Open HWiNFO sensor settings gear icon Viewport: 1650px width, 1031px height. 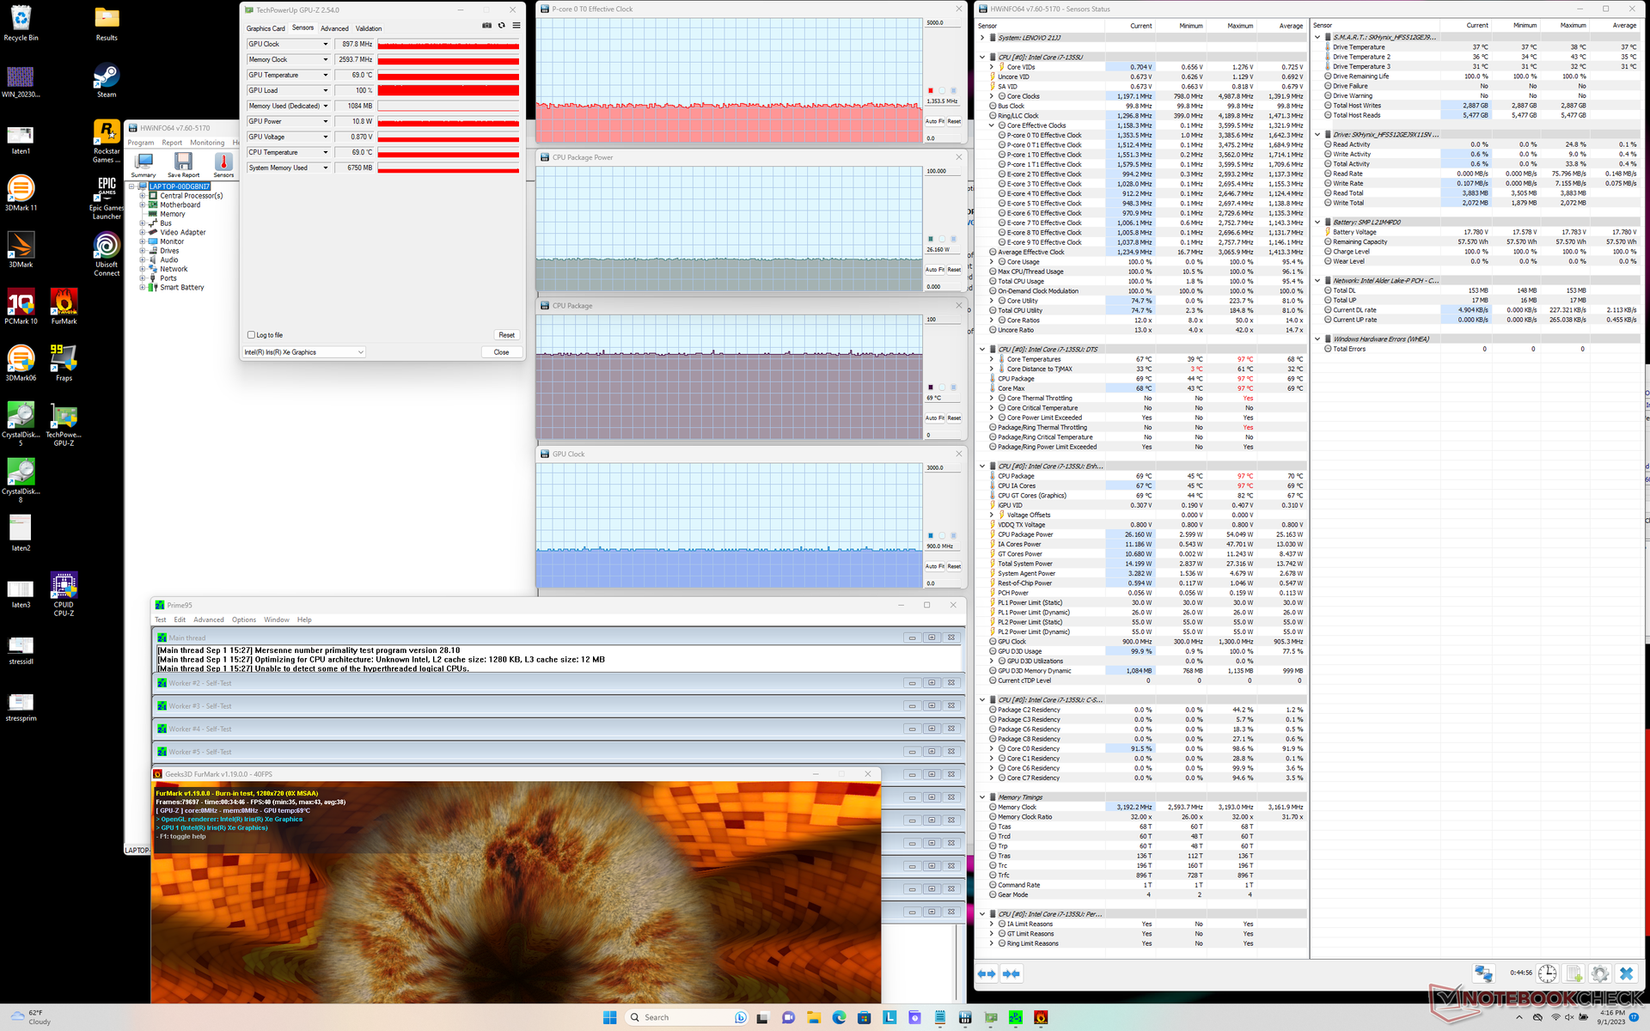[1599, 973]
